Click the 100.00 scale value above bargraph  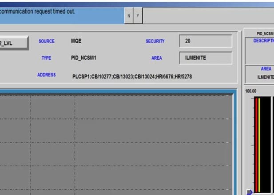(x=251, y=91)
